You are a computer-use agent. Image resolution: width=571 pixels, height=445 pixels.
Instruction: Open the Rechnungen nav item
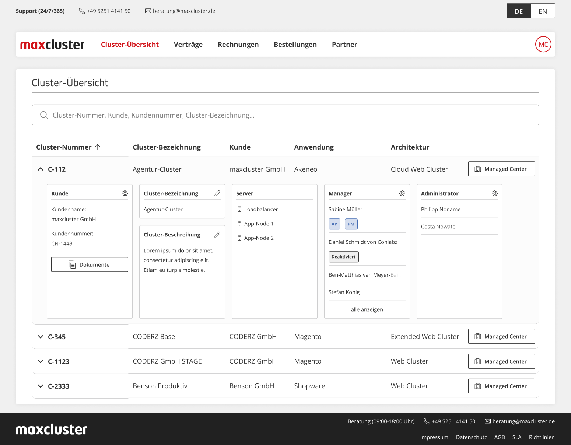[238, 45]
